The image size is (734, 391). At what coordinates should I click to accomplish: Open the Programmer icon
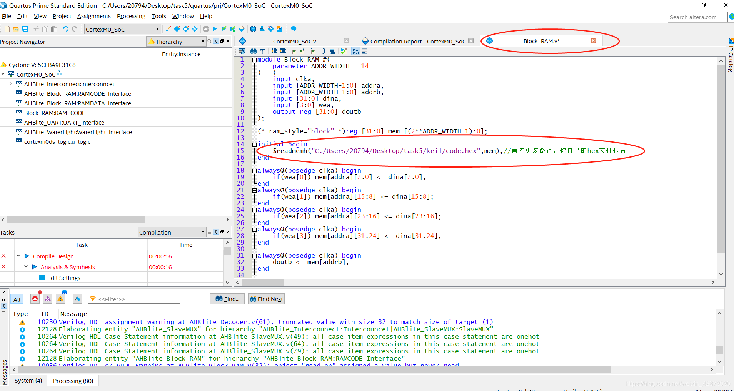pos(271,29)
